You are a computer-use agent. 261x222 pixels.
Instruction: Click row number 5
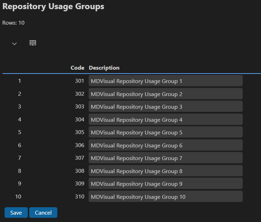[19, 132]
